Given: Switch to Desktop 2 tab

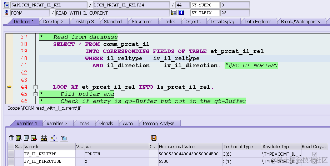Looking at the screenshot, I should point(53,21).
